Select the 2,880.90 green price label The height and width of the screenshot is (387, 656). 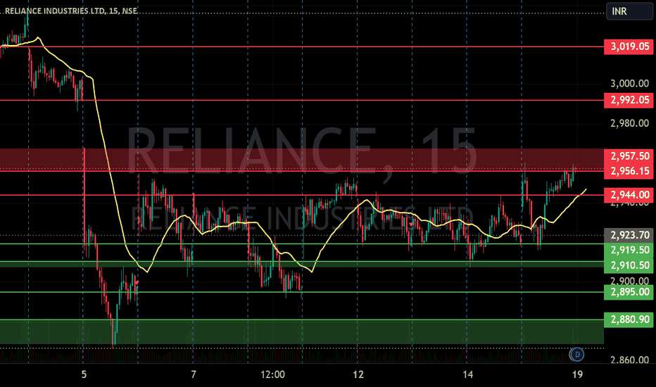click(x=629, y=319)
